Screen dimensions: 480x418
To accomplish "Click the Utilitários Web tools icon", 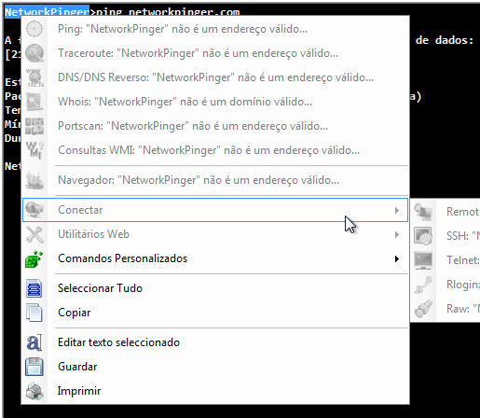I will [x=34, y=234].
